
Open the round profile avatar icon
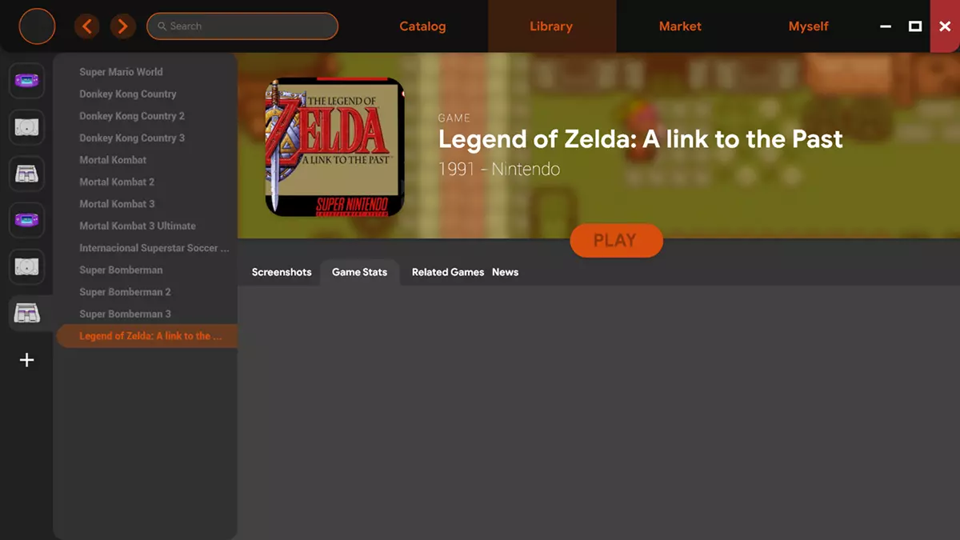37,26
